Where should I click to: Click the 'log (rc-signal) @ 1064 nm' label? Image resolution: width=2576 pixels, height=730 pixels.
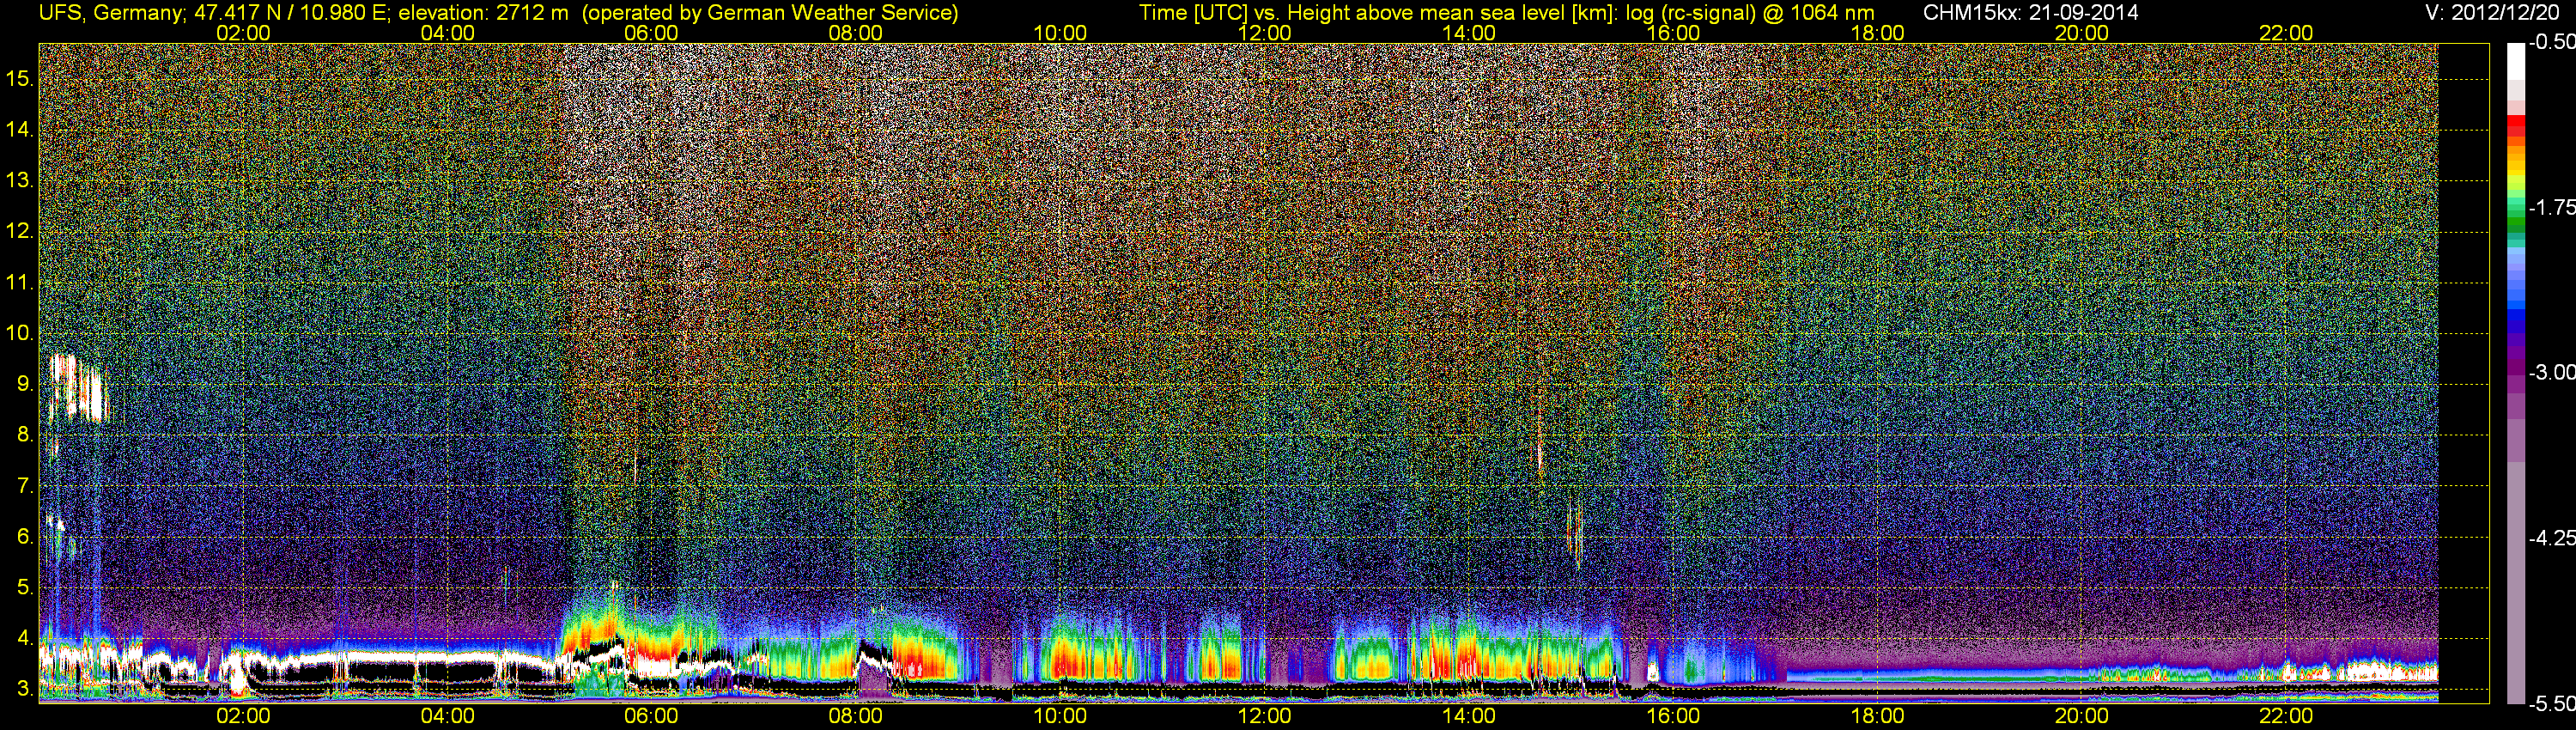click(1750, 13)
